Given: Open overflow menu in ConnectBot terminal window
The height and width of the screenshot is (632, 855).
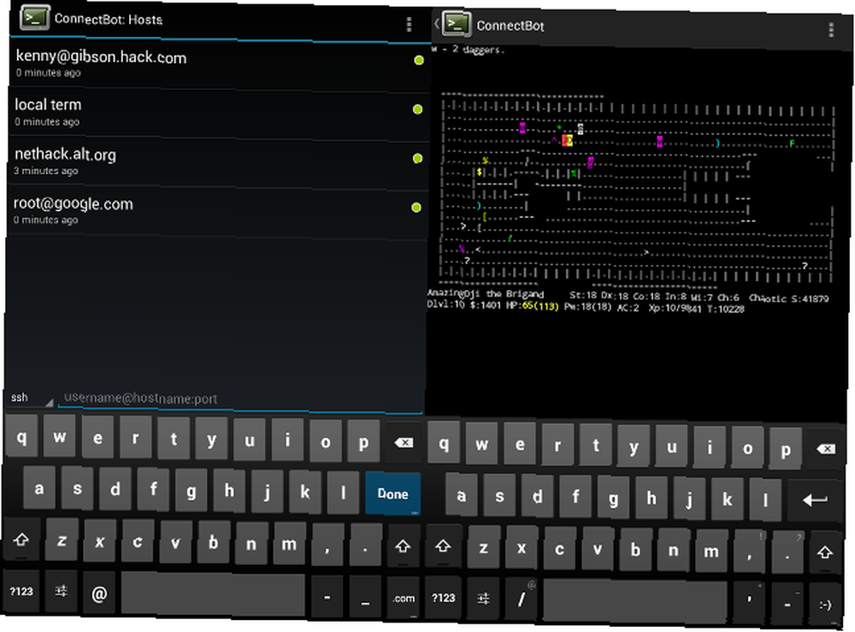Looking at the screenshot, I should 831,30.
